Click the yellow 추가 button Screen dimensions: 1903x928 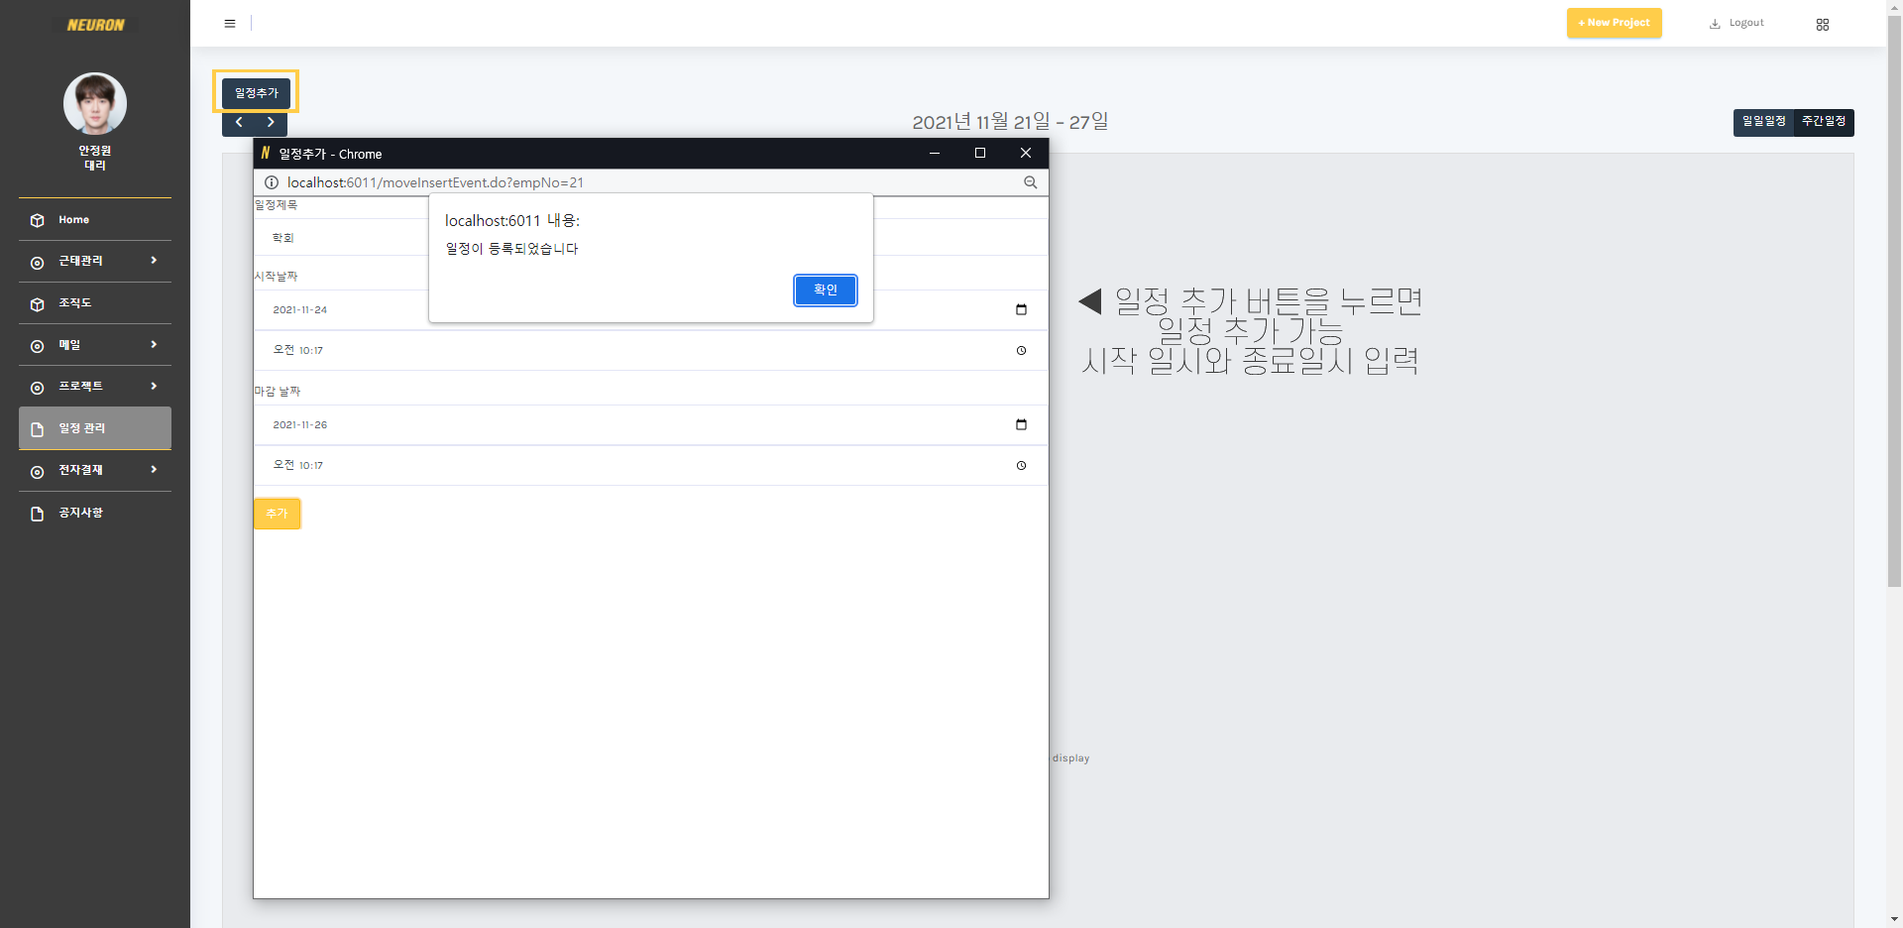277,514
